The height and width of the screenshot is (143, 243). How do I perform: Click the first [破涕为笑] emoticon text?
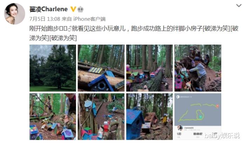point(216,28)
